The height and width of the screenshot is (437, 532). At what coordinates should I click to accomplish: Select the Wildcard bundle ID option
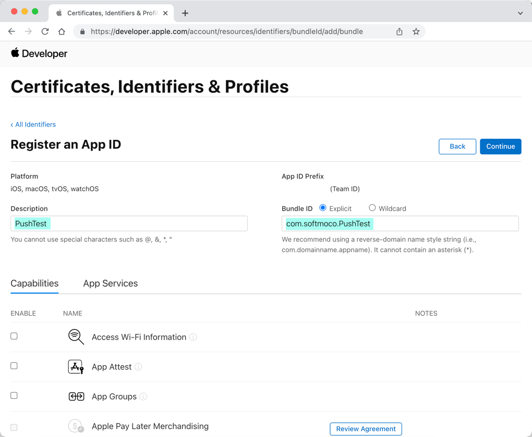(372, 208)
